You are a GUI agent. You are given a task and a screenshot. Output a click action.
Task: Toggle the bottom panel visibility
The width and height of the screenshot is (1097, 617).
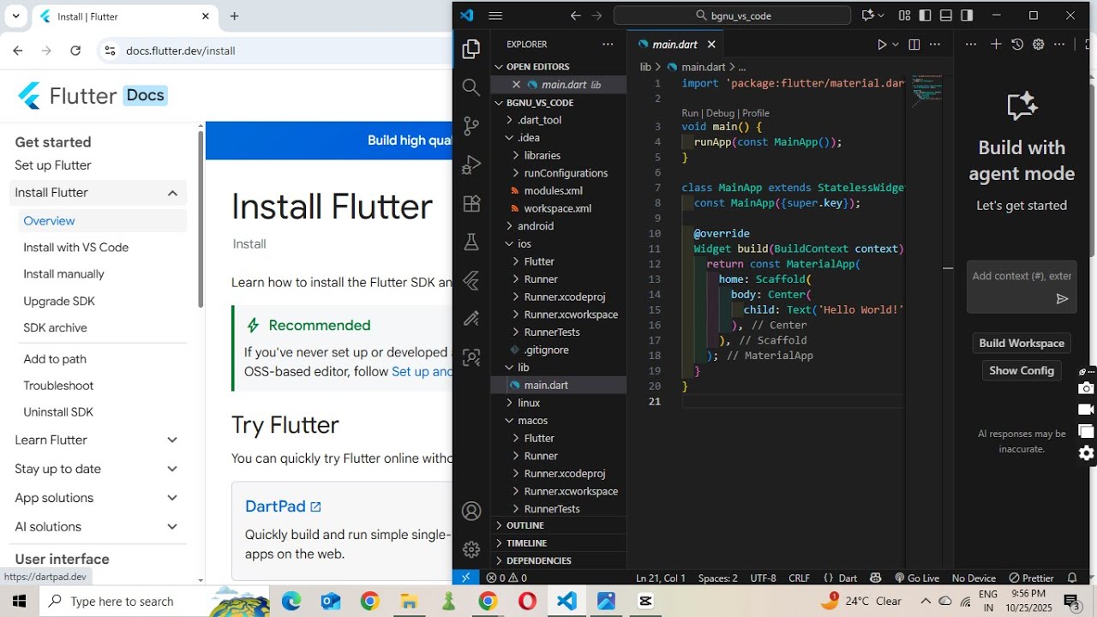pos(946,15)
